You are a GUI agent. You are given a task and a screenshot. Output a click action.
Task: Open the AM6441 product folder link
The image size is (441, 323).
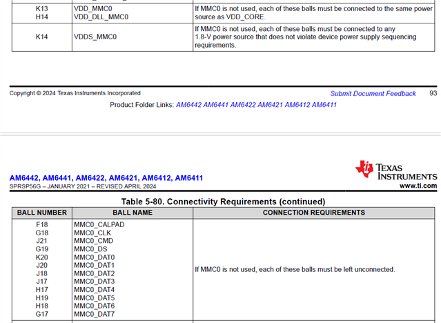(x=216, y=105)
